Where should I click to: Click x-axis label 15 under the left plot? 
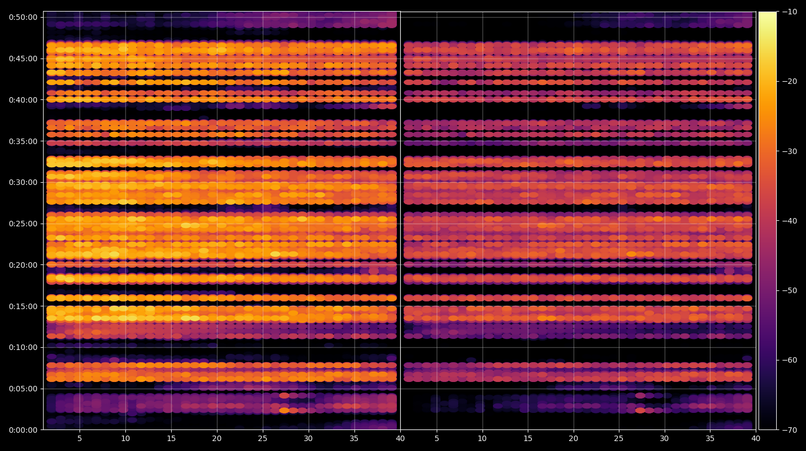[x=171, y=439]
